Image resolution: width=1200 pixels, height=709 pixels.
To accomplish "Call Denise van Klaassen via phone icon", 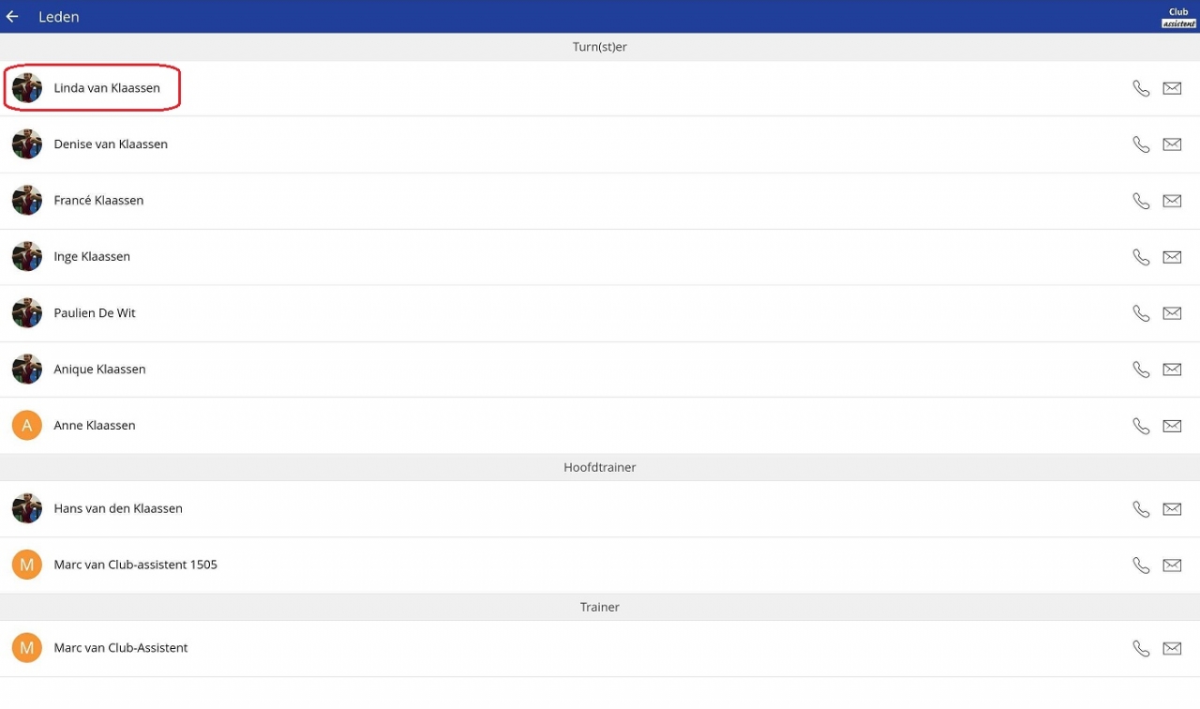I will click(1141, 144).
